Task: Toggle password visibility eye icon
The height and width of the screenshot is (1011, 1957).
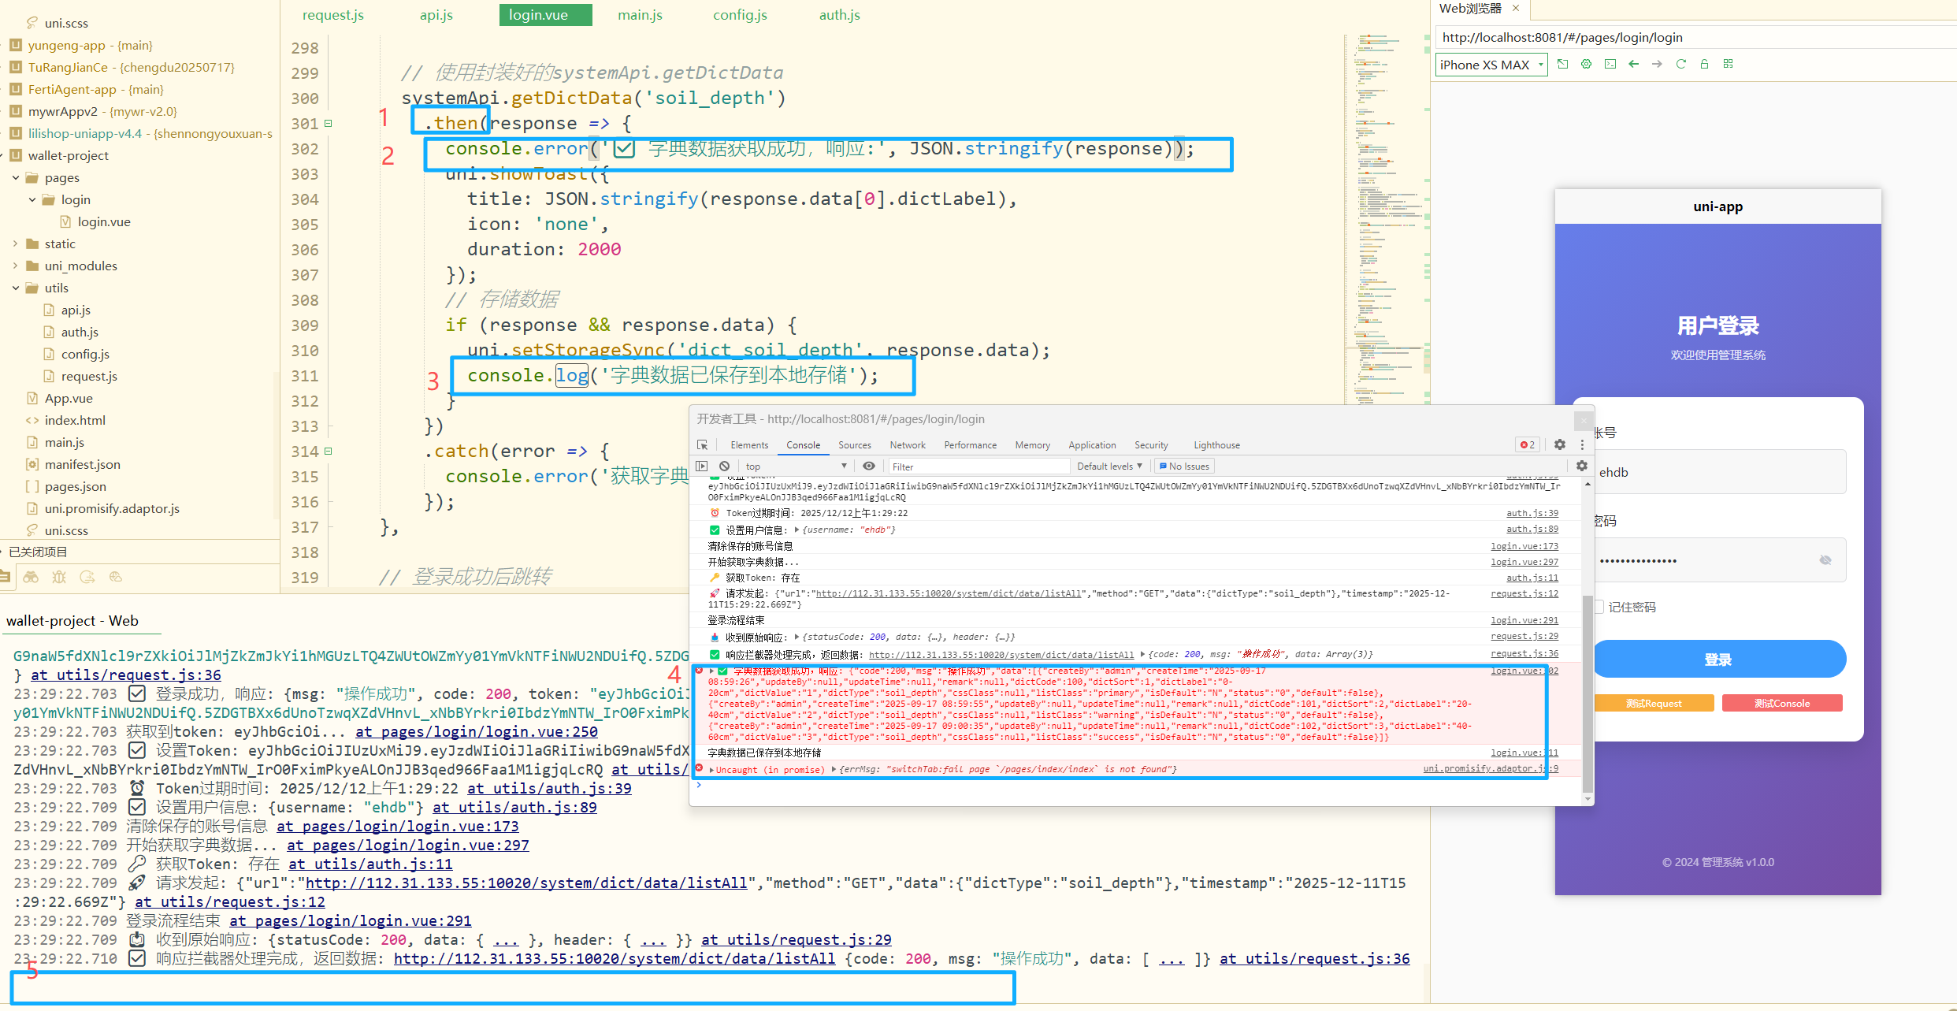Action: tap(1825, 560)
